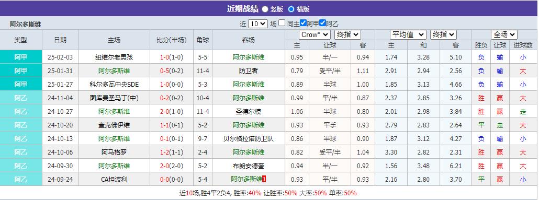The height and width of the screenshot is (200, 539).
Task: Click corner count 10-4
Action: pyautogui.click(x=203, y=98)
